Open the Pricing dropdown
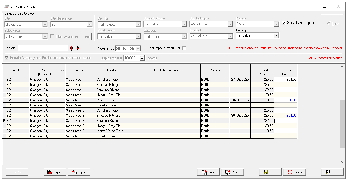Viewport: 347px width, 180px height. coord(276,36)
